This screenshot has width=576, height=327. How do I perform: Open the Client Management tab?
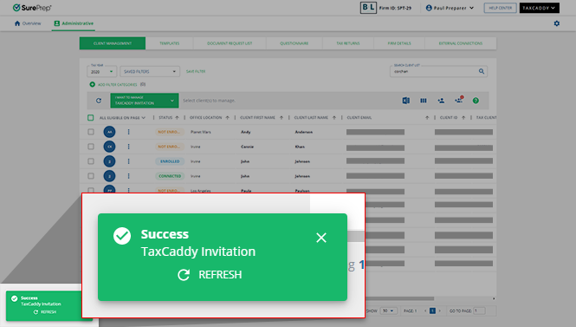[x=113, y=43]
